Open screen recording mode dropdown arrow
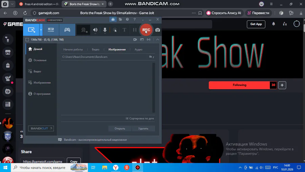The image size is (305, 172). [x=41, y=30]
